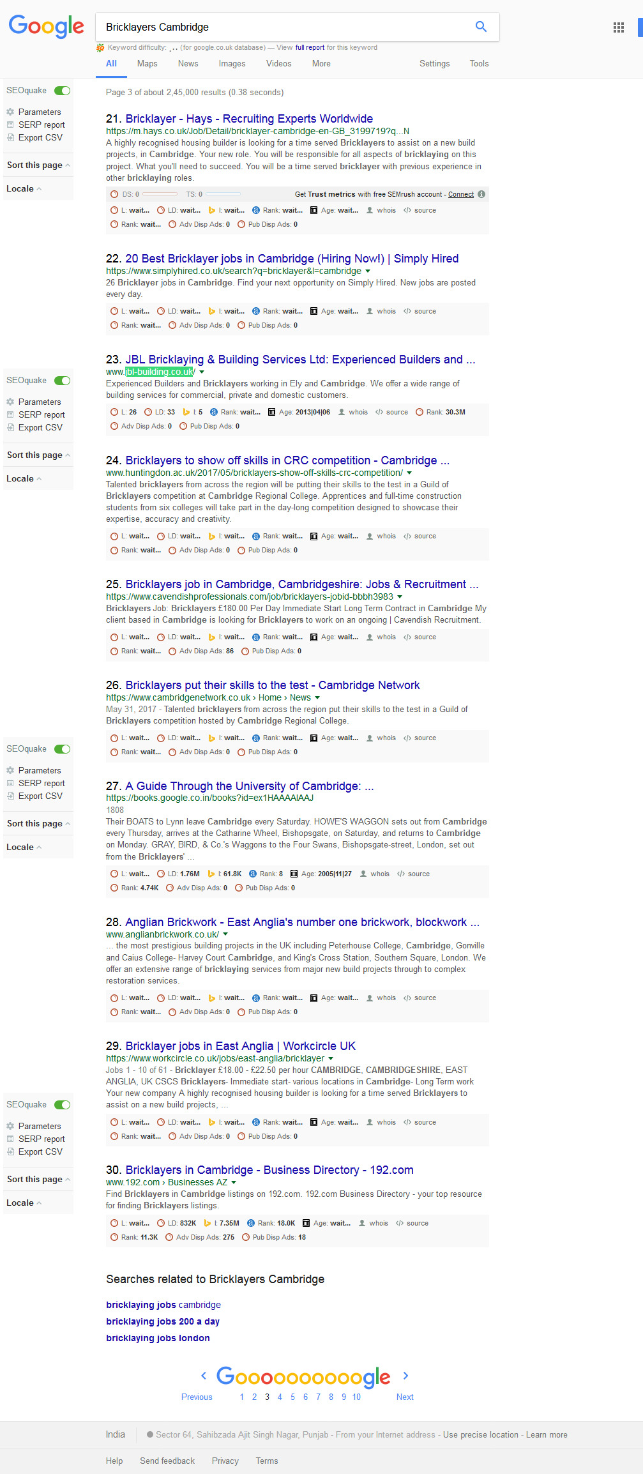The width and height of the screenshot is (643, 1474).
Task: Click the Next results page link
Action: pos(405,1397)
